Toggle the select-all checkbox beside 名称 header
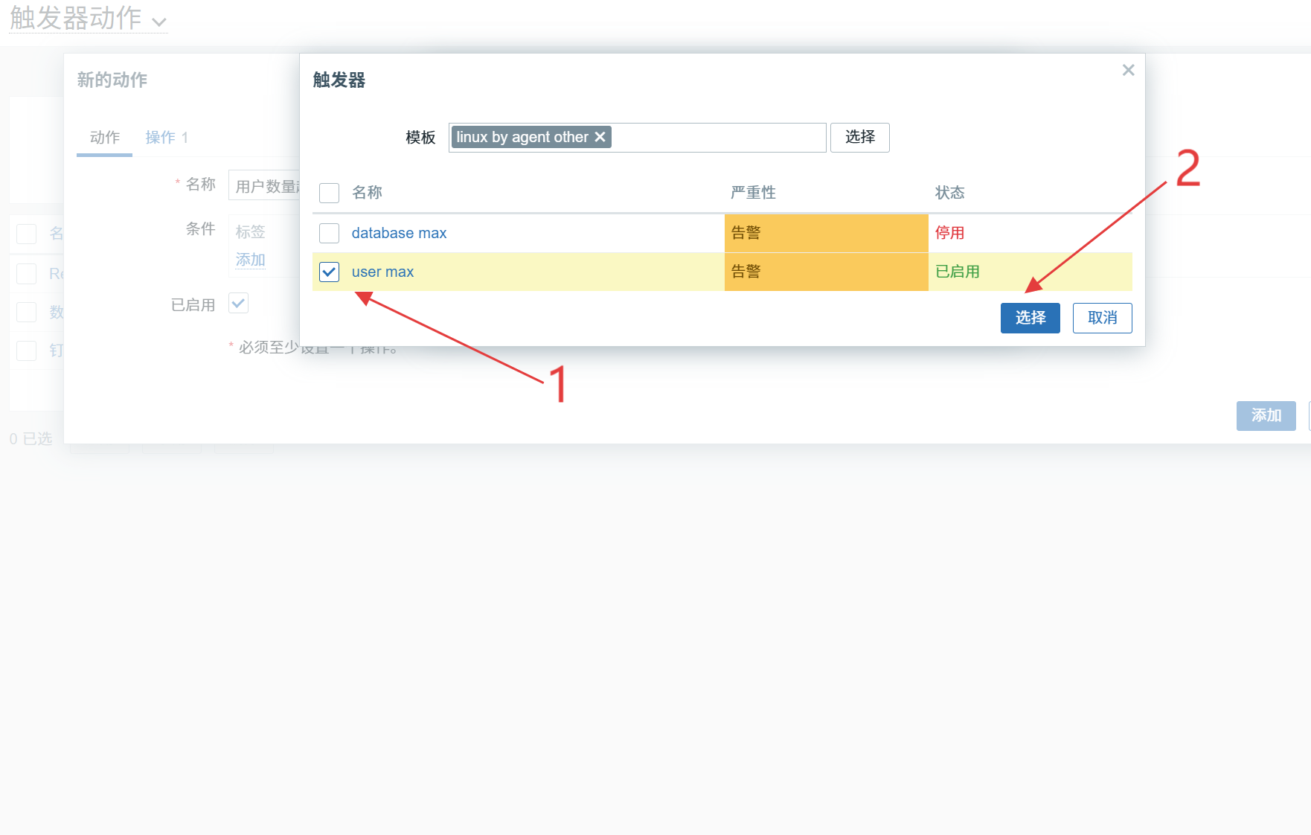This screenshot has width=1311, height=835. pyautogui.click(x=329, y=193)
